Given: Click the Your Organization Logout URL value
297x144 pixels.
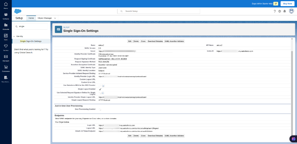Looking at the screenshot, I should tap(128, 128).
